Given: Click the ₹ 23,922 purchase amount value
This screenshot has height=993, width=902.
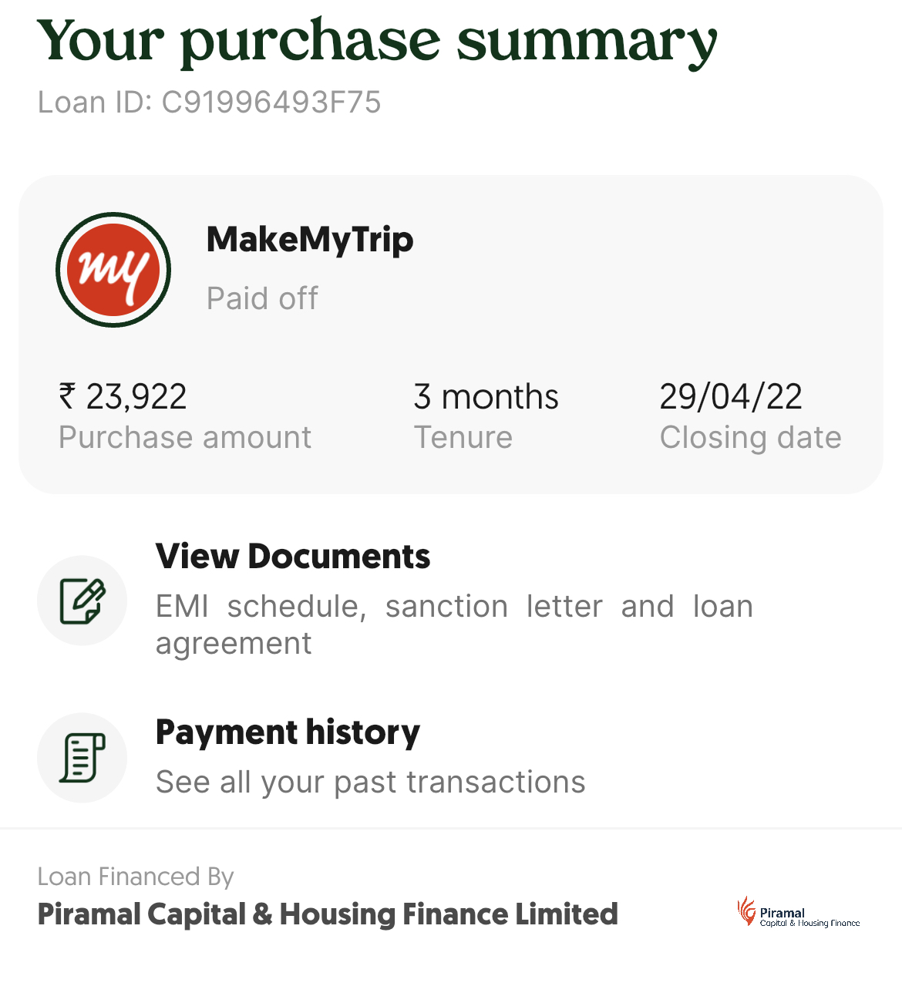Looking at the screenshot, I should tap(123, 397).
